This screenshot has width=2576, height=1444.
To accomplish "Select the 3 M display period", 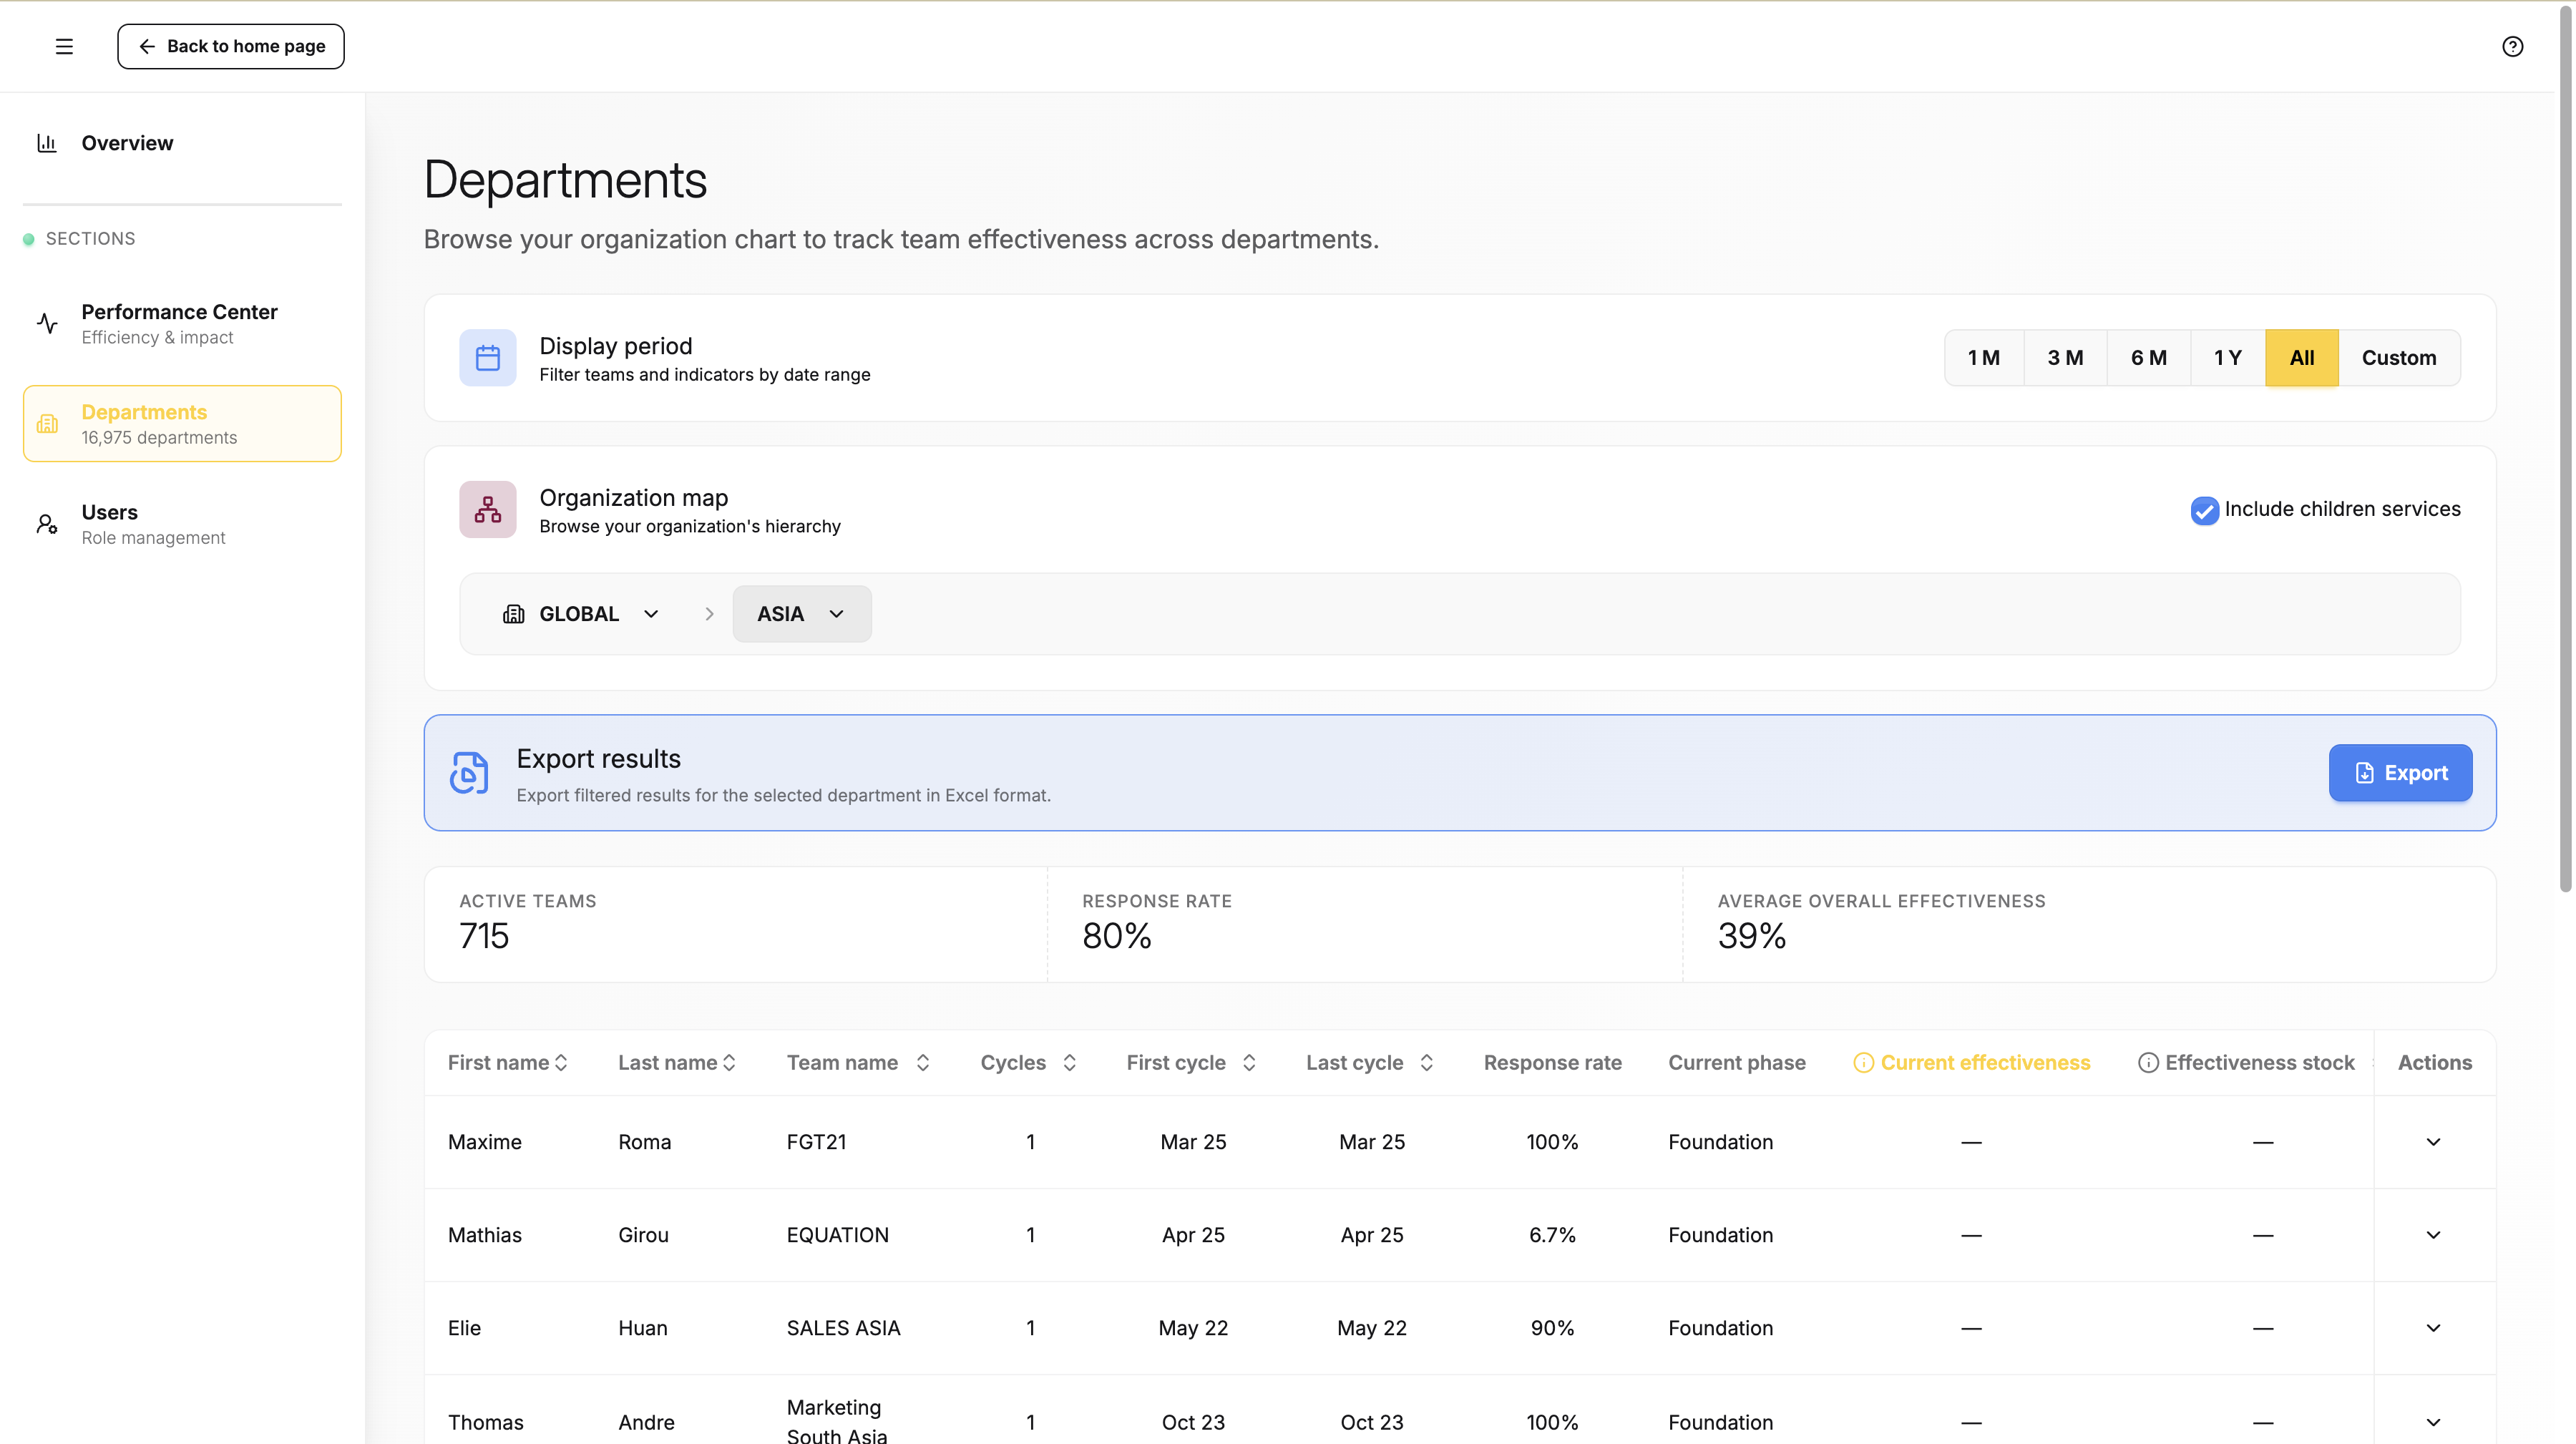I will (2065, 358).
